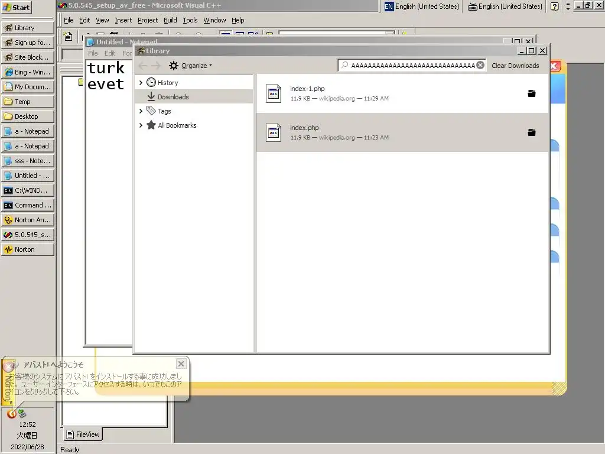The width and height of the screenshot is (605, 454).
Task: Open Desktop folder taskbar button
Action: (x=27, y=116)
